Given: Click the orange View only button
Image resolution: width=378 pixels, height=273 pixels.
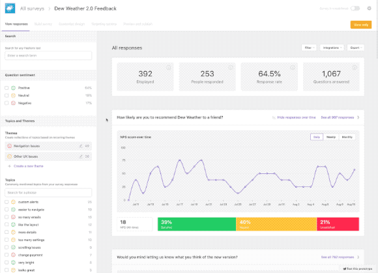Looking at the screenshot, I should pyautogui.click(x=361, y=25).
